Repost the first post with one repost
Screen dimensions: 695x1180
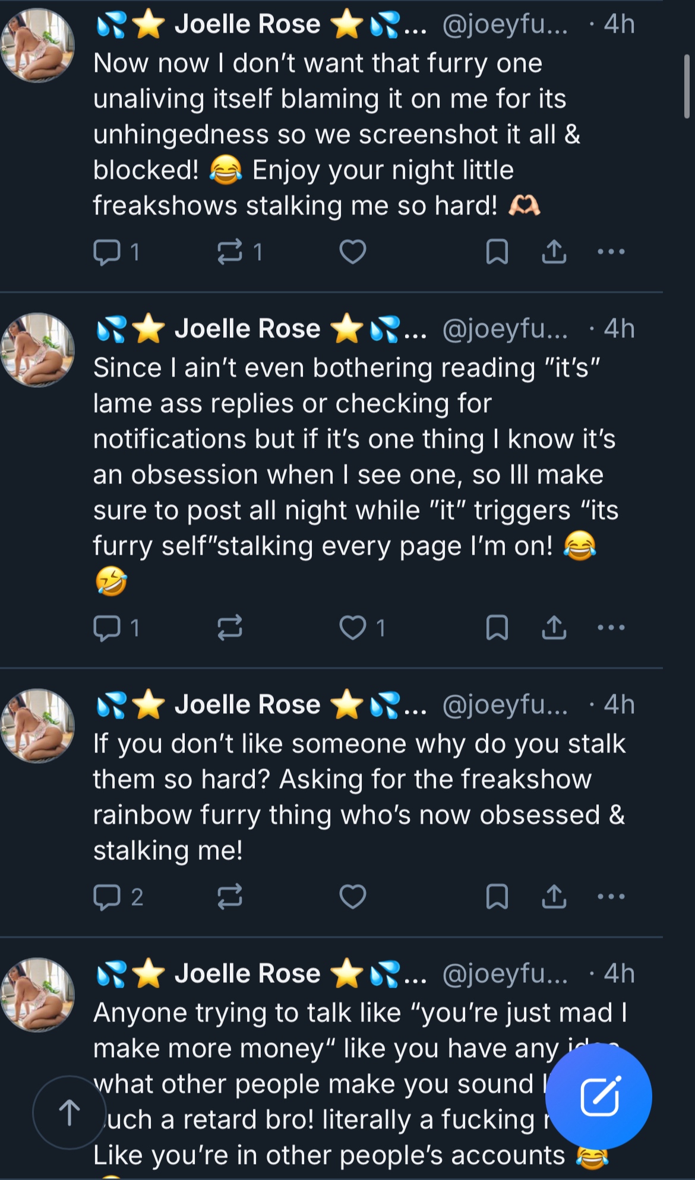tap(230, 252)
